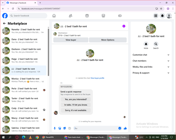Open Cody's conversation
The image size is (176, 140).
[x=24, y=110]
